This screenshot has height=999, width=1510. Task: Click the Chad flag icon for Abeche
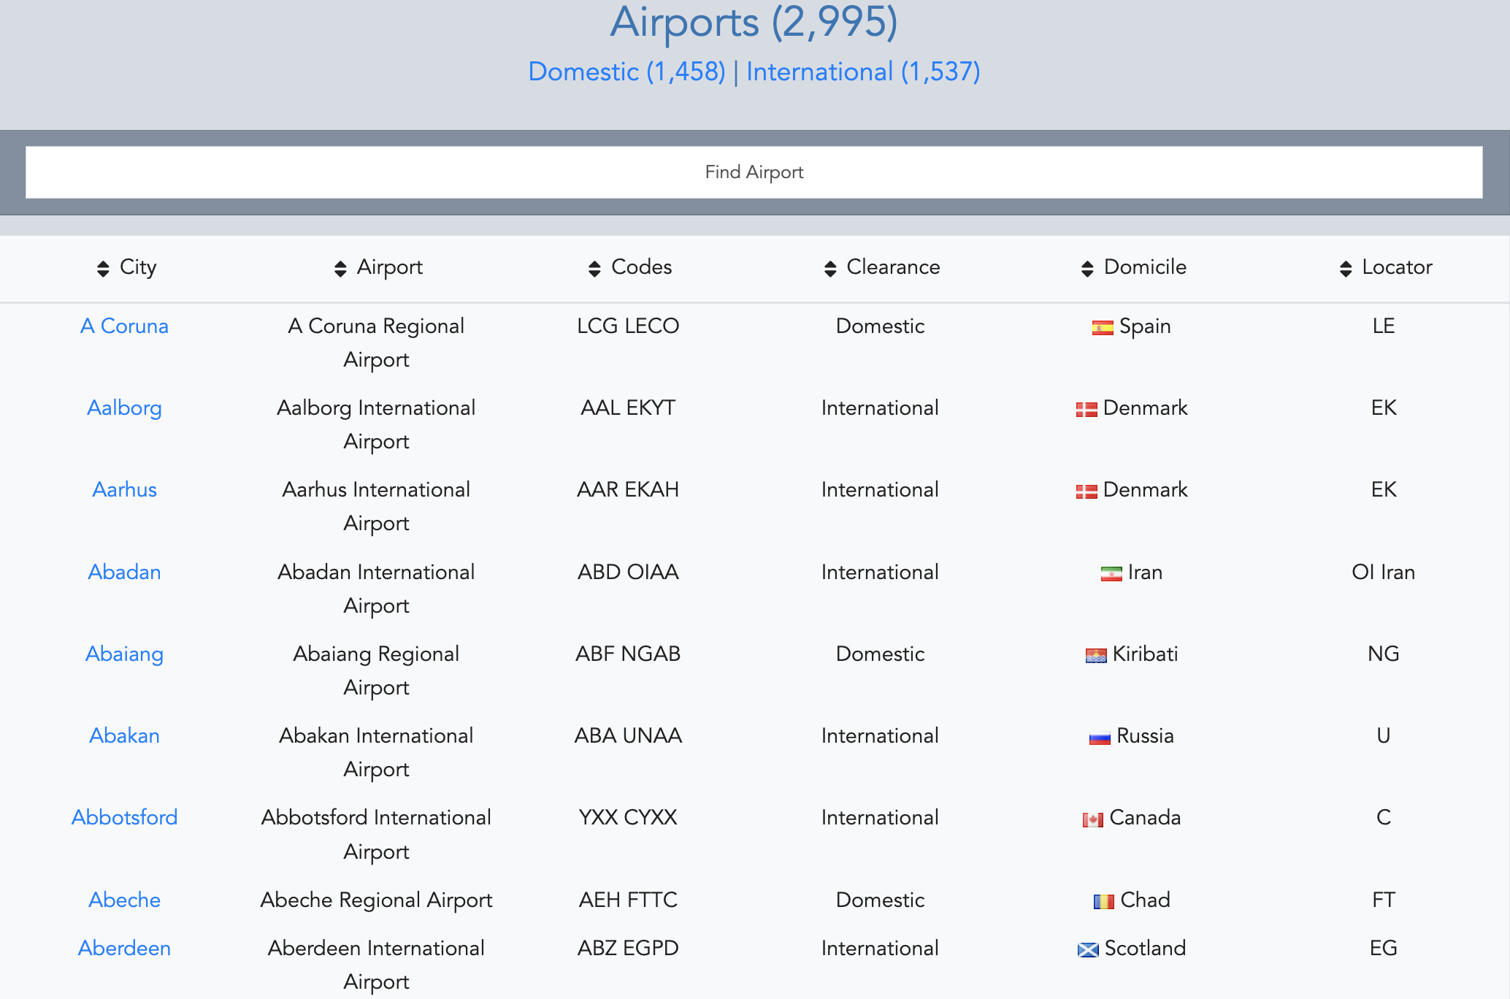pyautogui.click(x=1105, y=900)
